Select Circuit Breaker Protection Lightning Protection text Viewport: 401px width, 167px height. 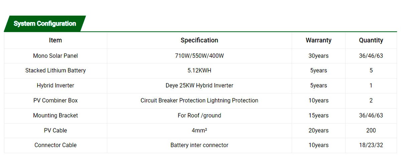199,101
